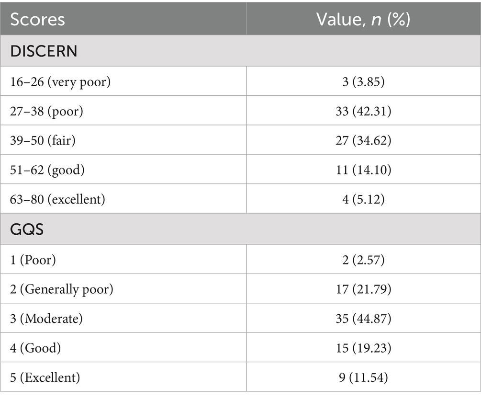This screenshot has width=481, height=400.
Task: Click the Value, n (%) column header
Action: coord(363,19)
